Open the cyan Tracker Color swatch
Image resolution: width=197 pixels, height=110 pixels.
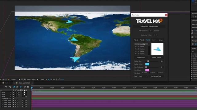pyautogui.click(x=147, y=64)
